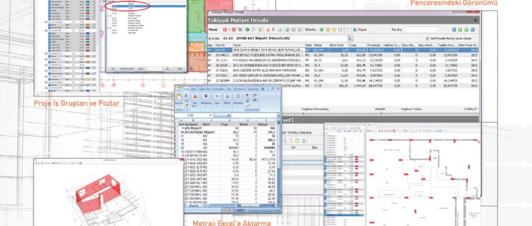
Task: Open the Menü menu in Yaklaşık Maliyet
Action: [213, 29]
